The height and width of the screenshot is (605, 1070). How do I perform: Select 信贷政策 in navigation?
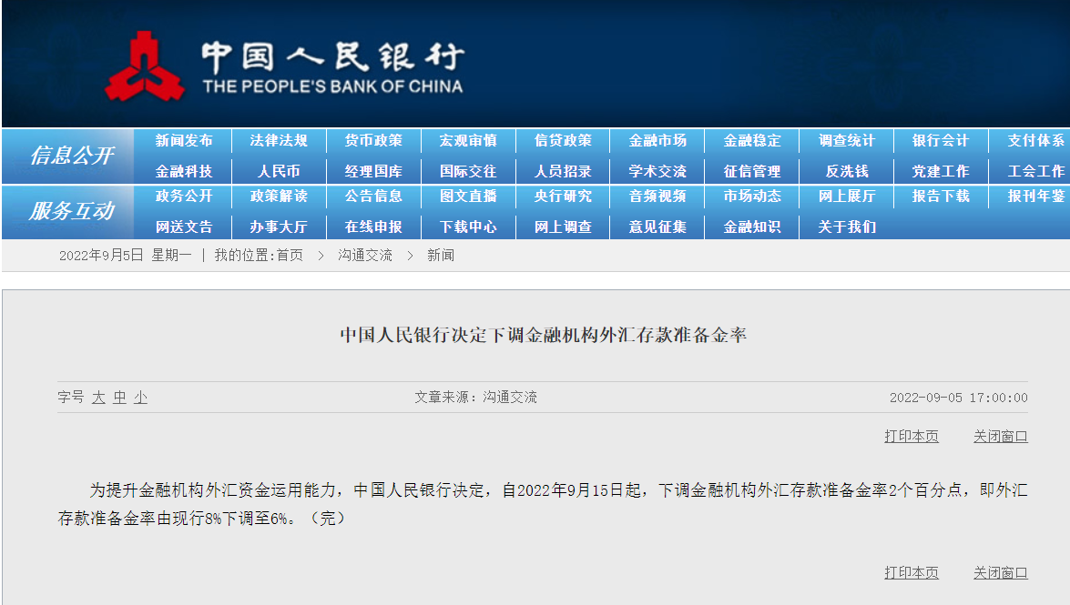563,140
